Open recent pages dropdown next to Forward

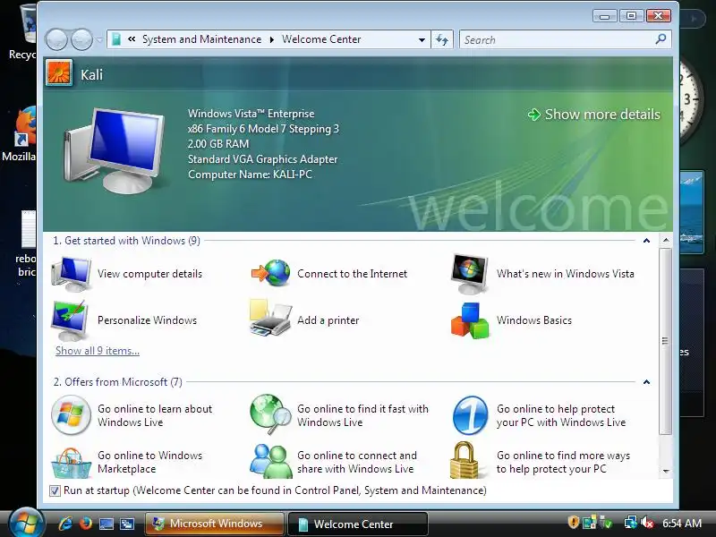pos(99,39)
